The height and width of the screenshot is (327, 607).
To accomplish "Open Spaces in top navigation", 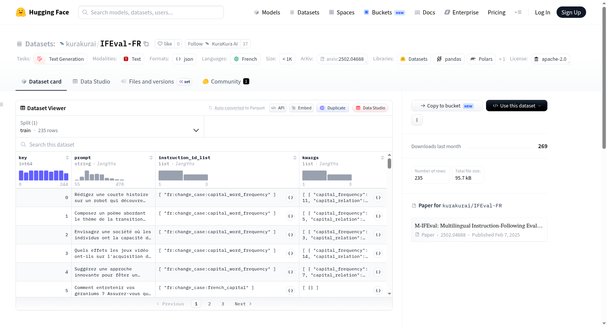I will coord(341,12).
